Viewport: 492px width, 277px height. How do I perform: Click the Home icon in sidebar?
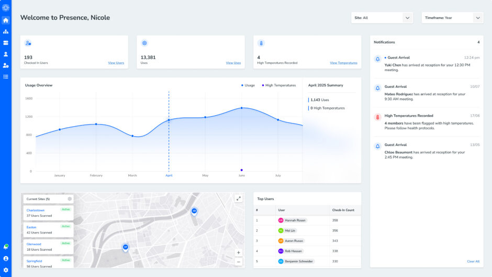pyautogui.click(x=6, y=20)
